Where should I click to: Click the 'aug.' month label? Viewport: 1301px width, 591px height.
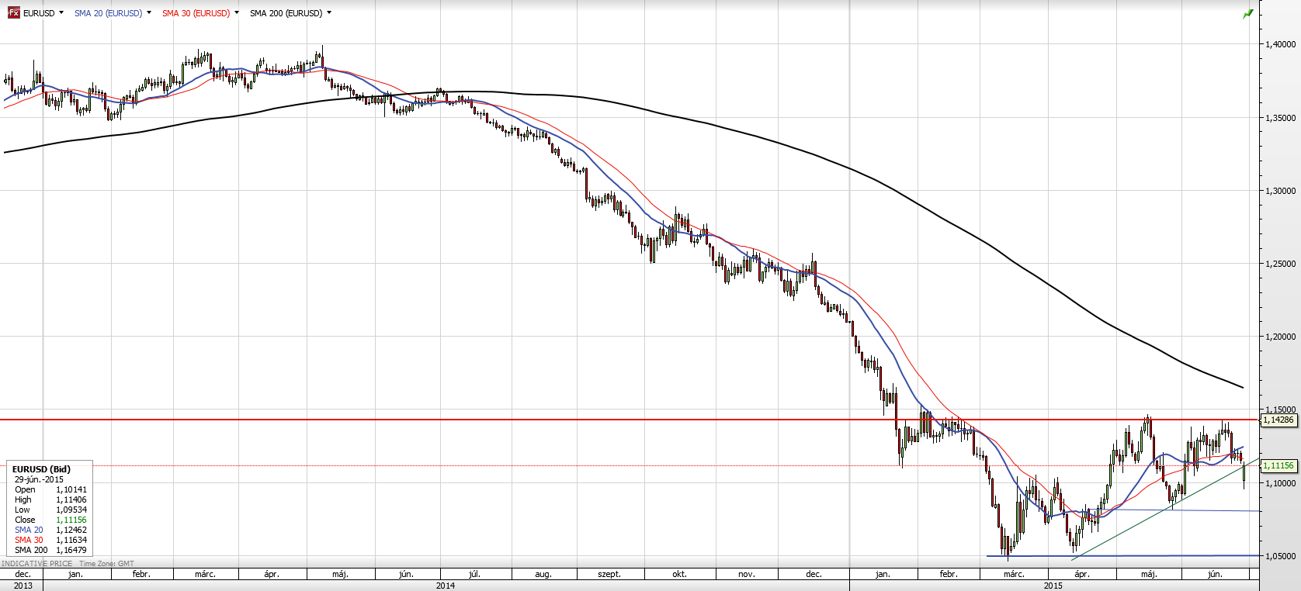pyautogui.click(x=543, y=574)
